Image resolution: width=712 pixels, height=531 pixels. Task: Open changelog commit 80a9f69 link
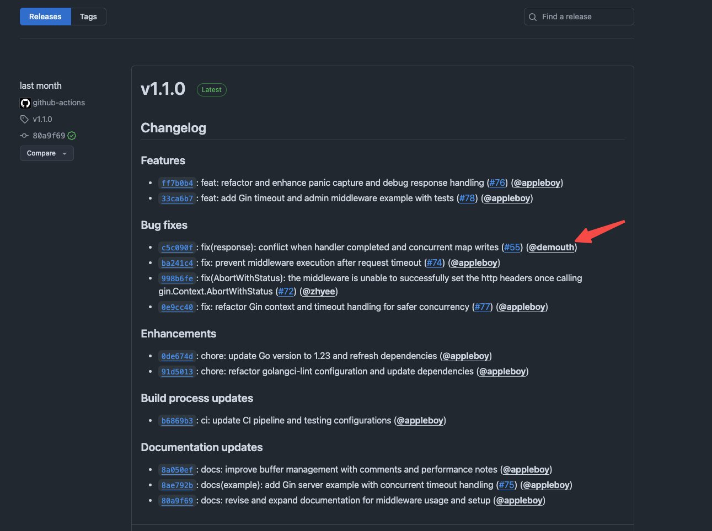pos(177,501)
